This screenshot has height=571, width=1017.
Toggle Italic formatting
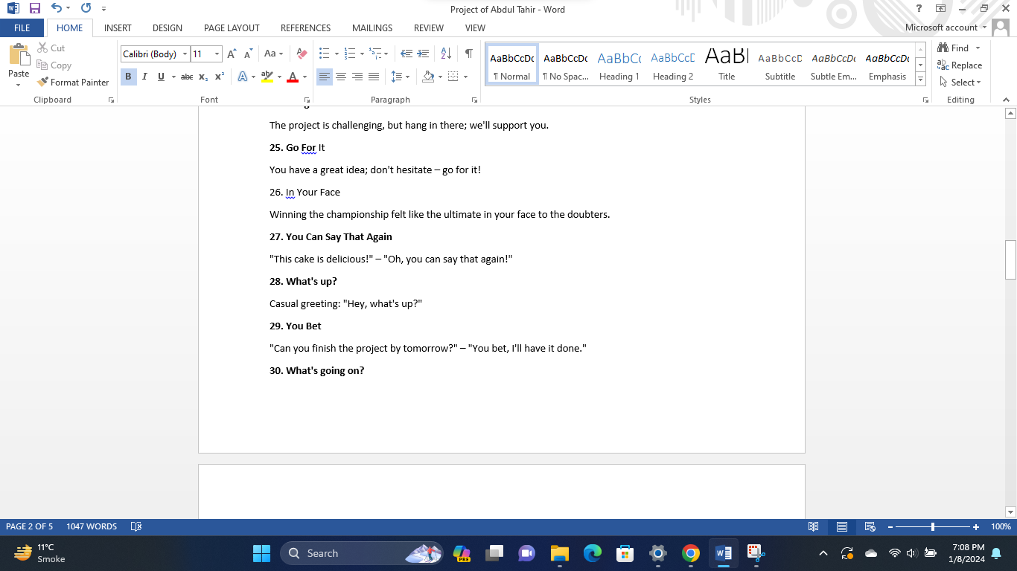click(x=144, y=77)
